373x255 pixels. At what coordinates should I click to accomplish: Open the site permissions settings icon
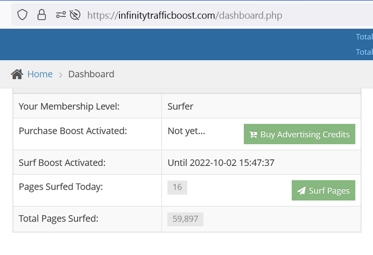pos(61,15)
